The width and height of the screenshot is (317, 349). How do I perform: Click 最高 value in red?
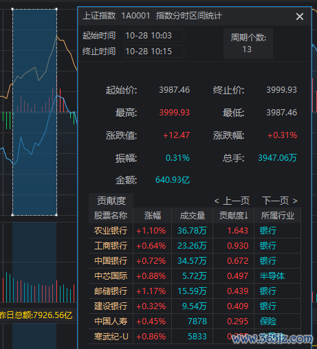pos(175,113)
